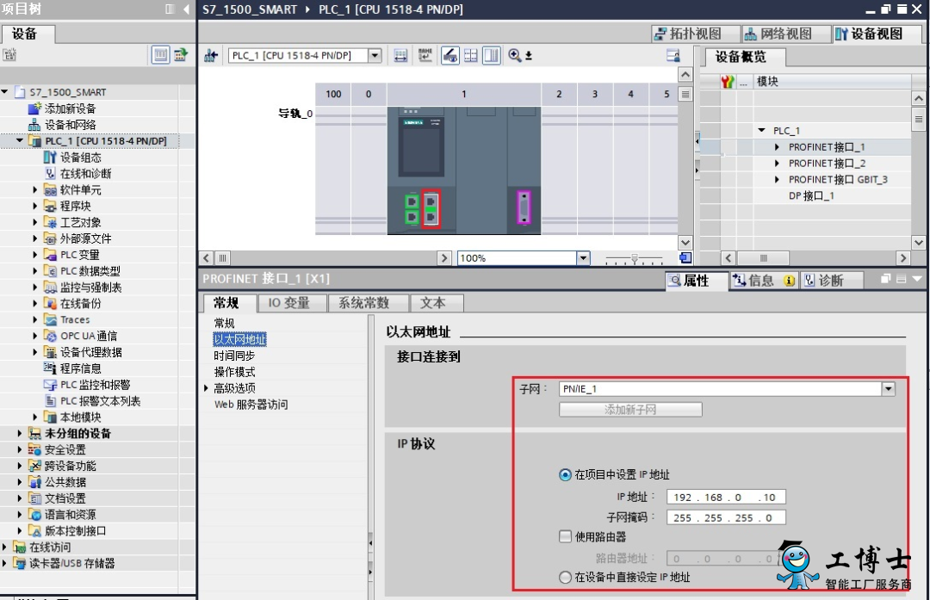
Task: Select time synchronization in properties navigation
Action: [234, 356]
